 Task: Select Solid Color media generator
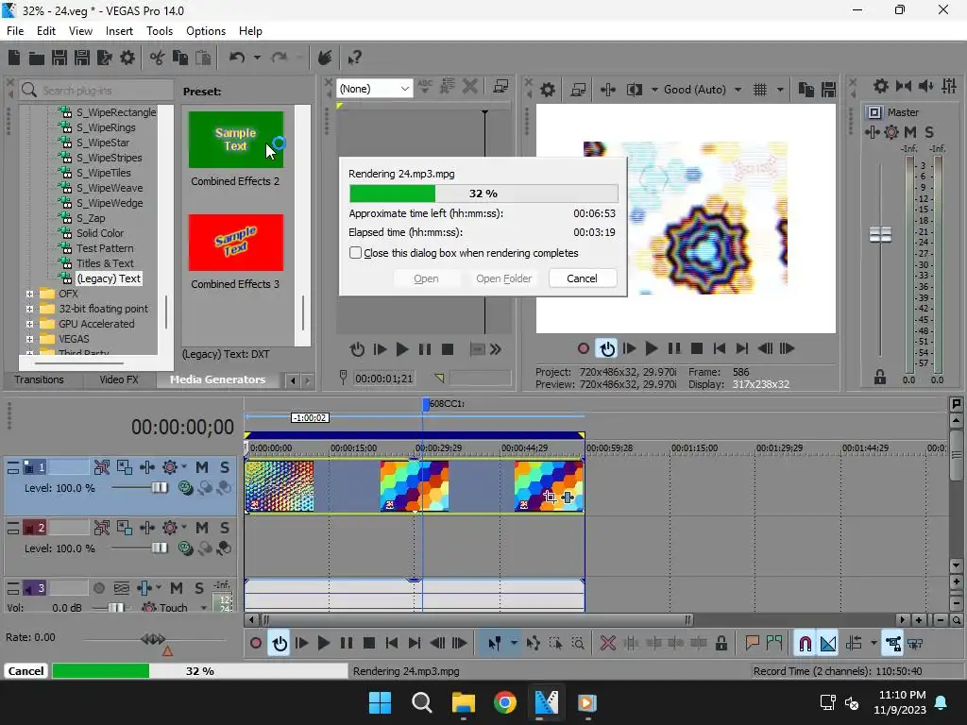tap(100, 233)
